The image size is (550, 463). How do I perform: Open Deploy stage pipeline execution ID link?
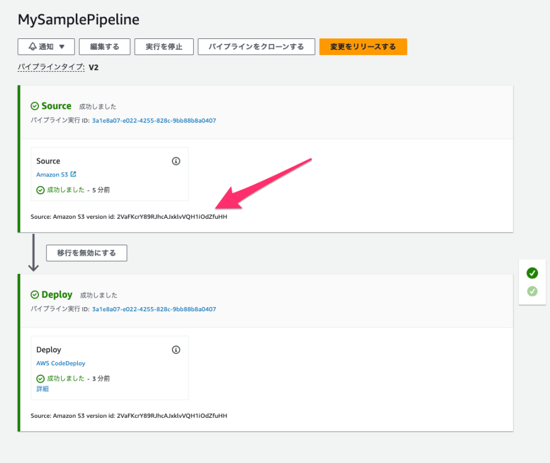[x=154, y=309]
